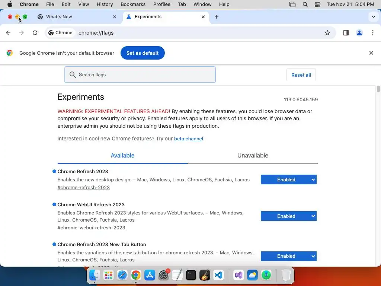This screenshot has height=286, width=381.
Task: Click the Reset all button
Action: [301, 75]
